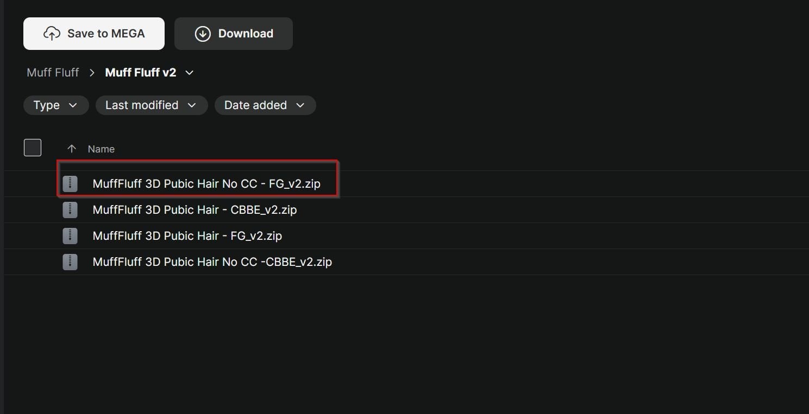Select file 'MuffFluff 3D Pubic Hair No CC - FG_v2.zip'
This screenshot has width=809, height=414.
[206, 184]
